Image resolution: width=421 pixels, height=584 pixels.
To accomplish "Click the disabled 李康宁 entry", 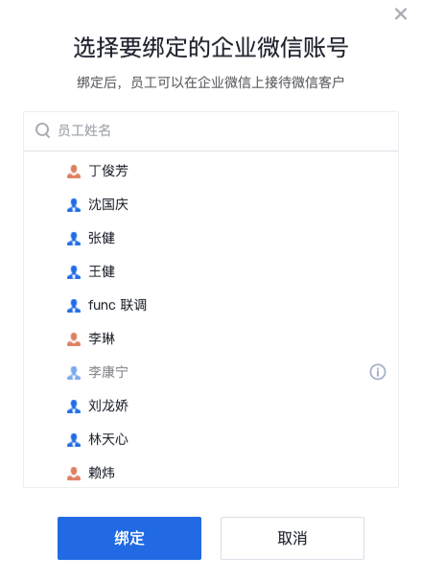I will [211, 372].
